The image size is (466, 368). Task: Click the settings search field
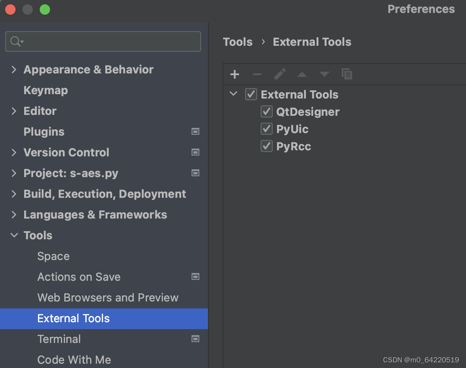[108, 41]
